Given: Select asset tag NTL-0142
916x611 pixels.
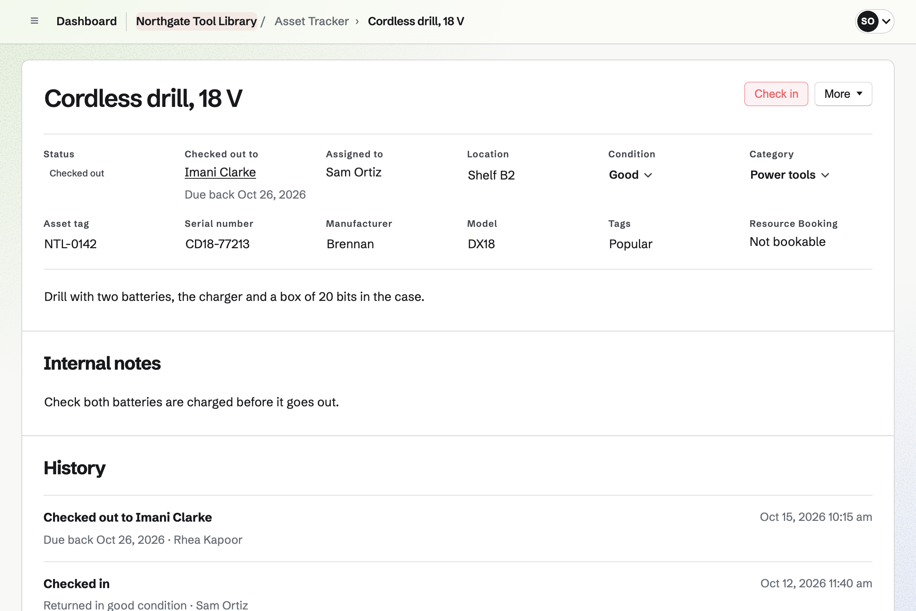Looking at the screenshot, I should [71, 244].
